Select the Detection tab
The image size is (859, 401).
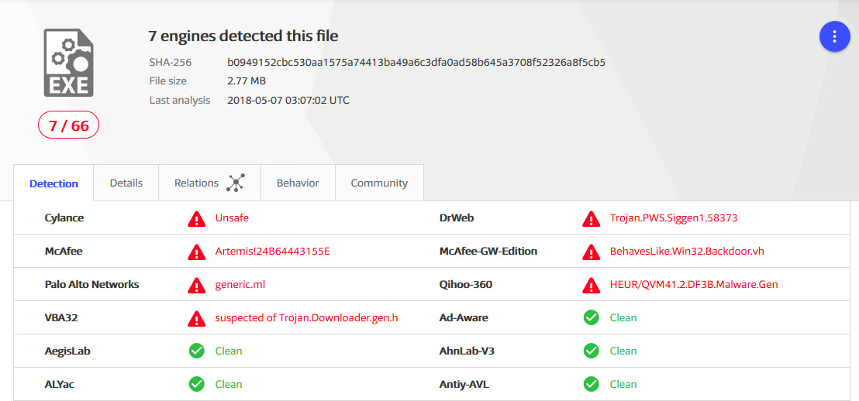click(x=53, y=183)
